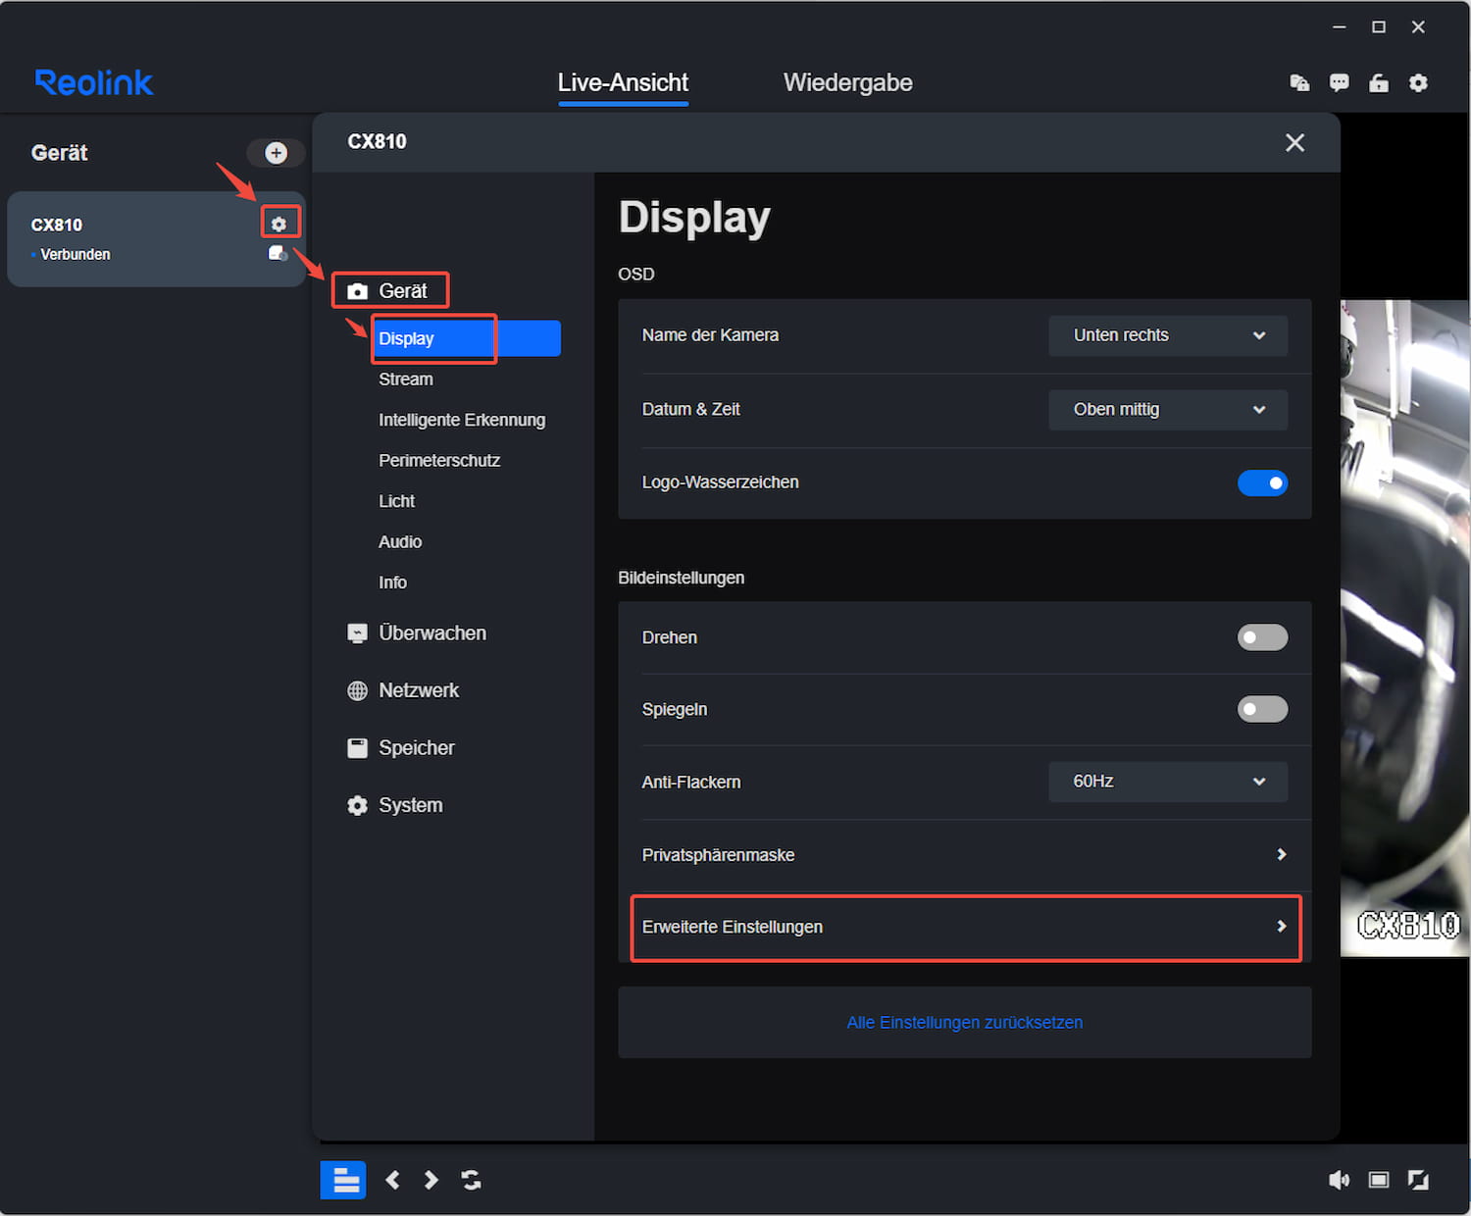Go to next page arrow
1471x1216 pixels.
[431, 1180]
